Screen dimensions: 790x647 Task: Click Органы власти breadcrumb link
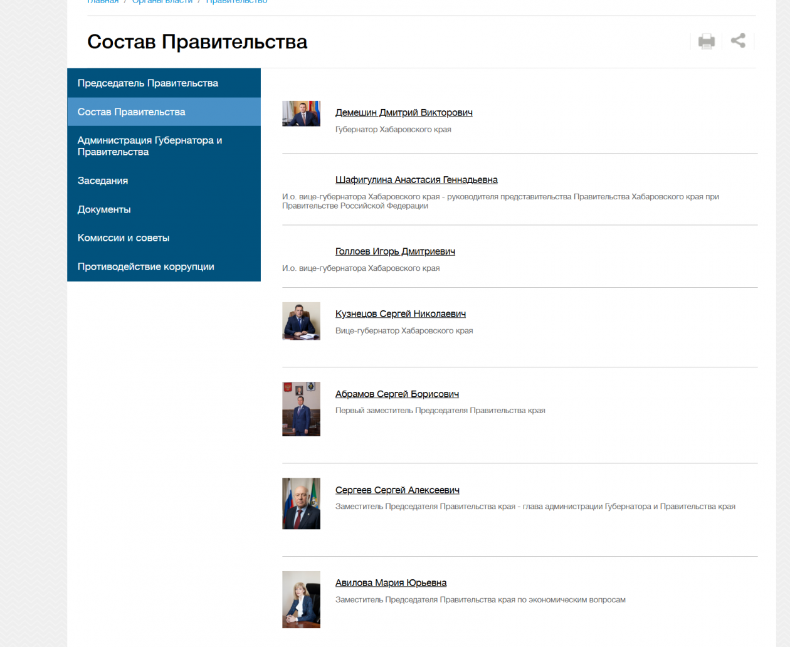(162, 2)
